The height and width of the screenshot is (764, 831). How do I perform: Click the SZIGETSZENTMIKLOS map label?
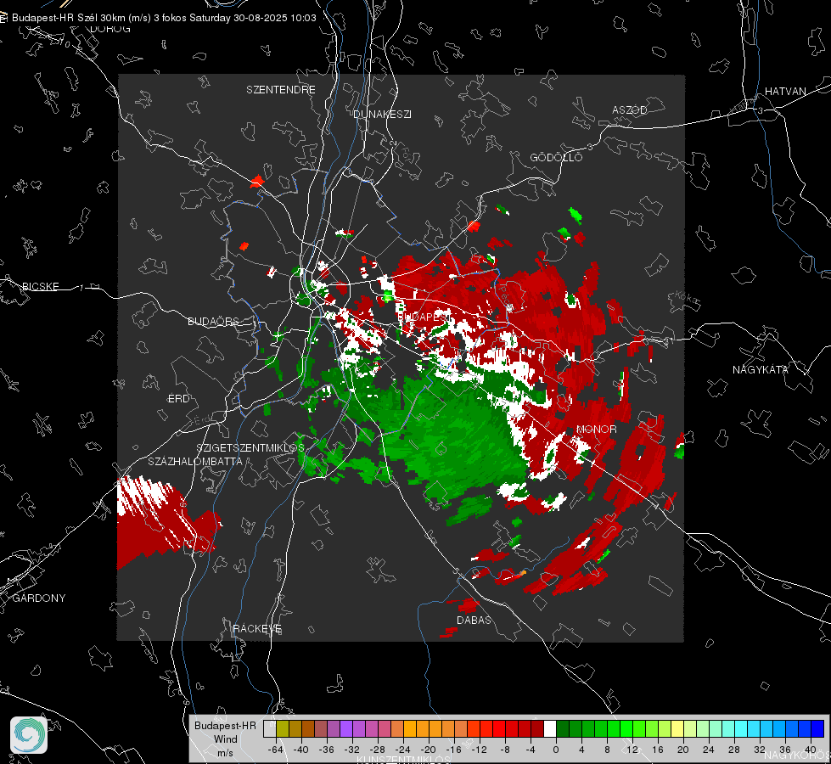250,448
